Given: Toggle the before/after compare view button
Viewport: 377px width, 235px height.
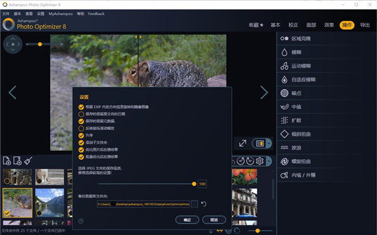Looking at the screenshot, I should coord(260,144).
